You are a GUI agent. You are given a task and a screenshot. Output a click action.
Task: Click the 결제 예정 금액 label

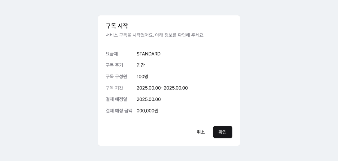(x=119, y=111)
